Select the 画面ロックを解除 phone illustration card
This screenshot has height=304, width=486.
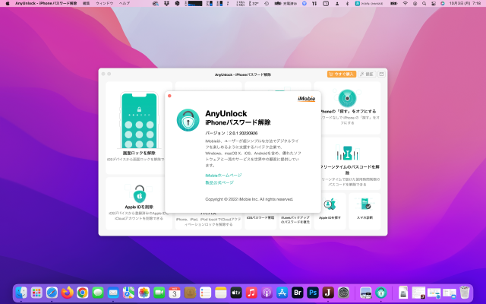[x=139, y=121]
